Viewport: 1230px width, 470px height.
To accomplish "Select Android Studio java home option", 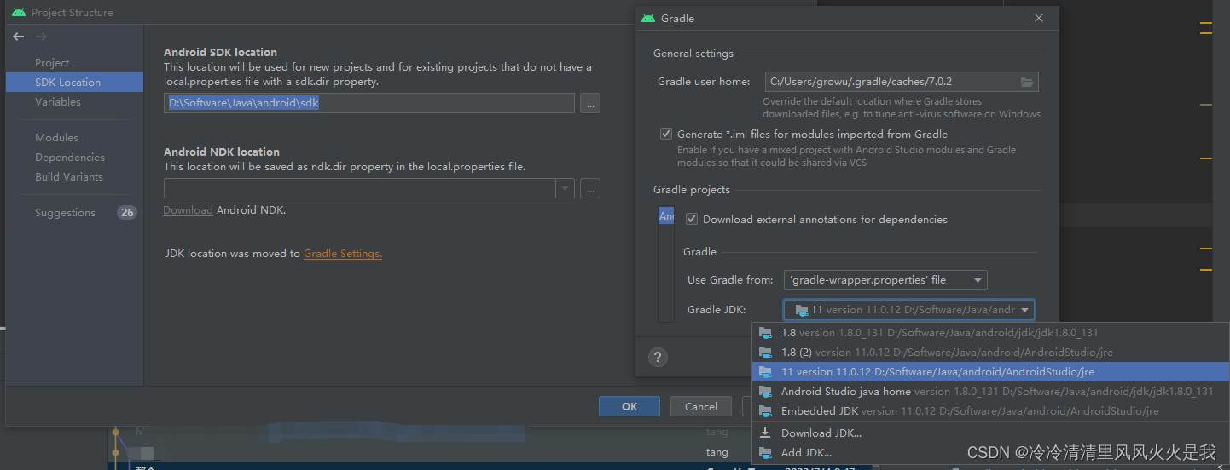I will pos(990,391).
